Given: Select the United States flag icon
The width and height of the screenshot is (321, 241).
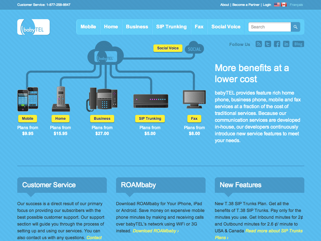Looking at the screenshot, I should 277,5.
